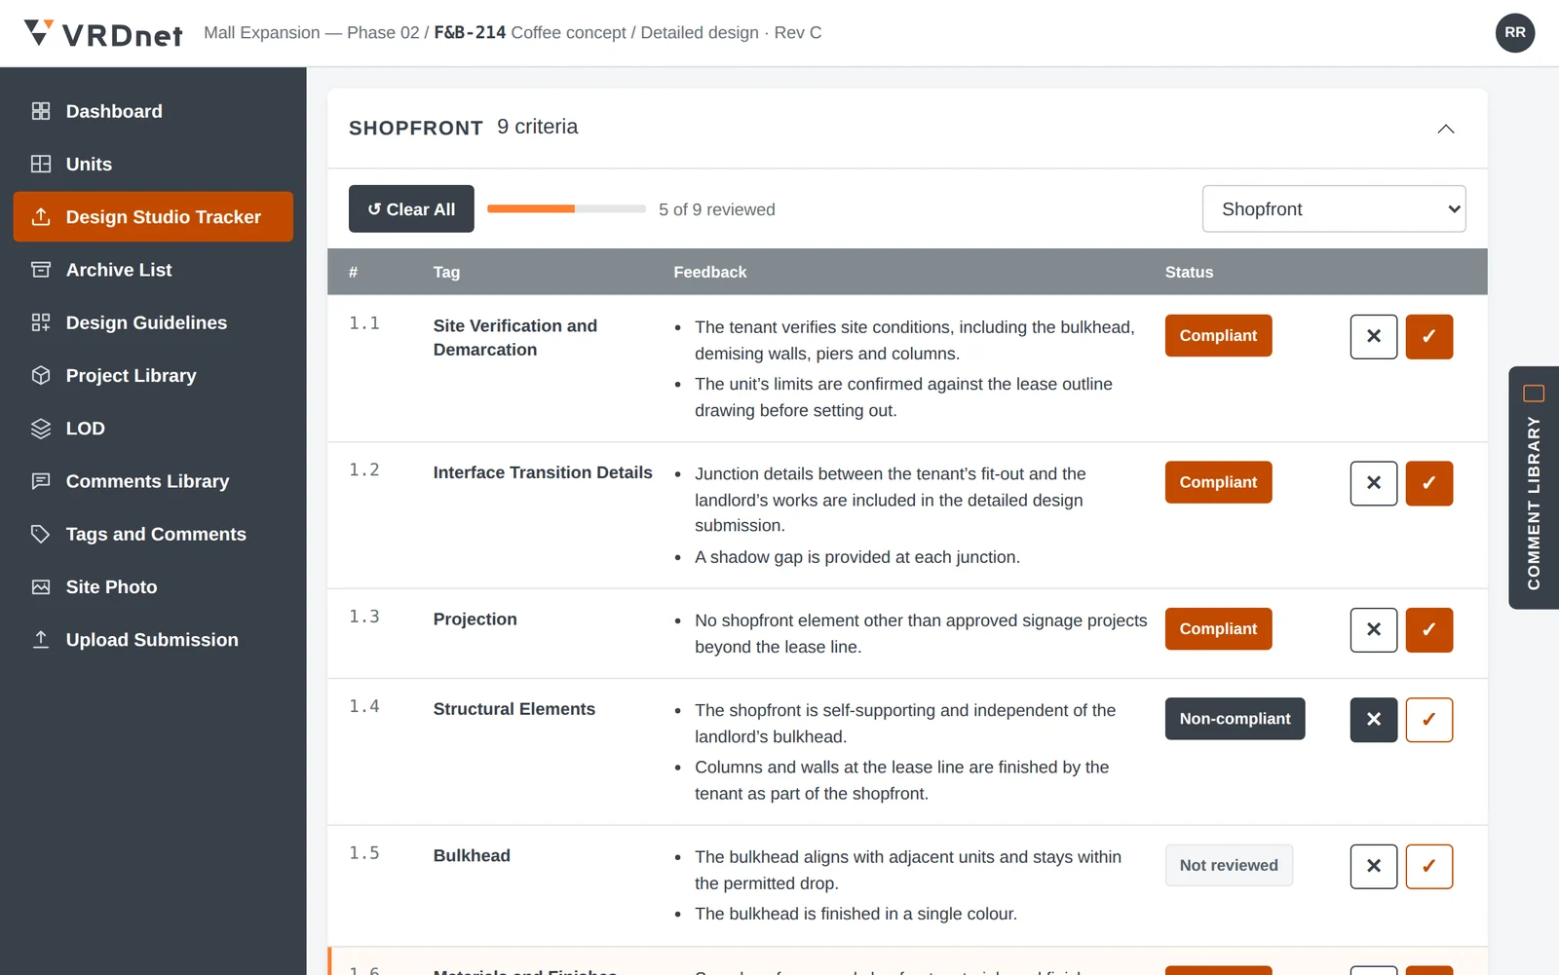Click the Archive List box icon
Viewport: 1559px width, 975px height.
[41, 270]
